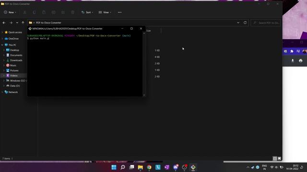This screenshot has height=172, width=307.
Task: Click the terminal scrollbar down arrow
Action: point(144,95)
